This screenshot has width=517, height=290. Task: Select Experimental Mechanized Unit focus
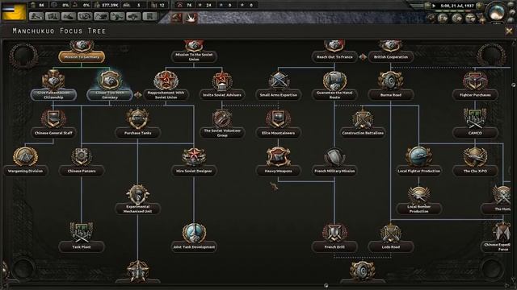pos(138,209)
